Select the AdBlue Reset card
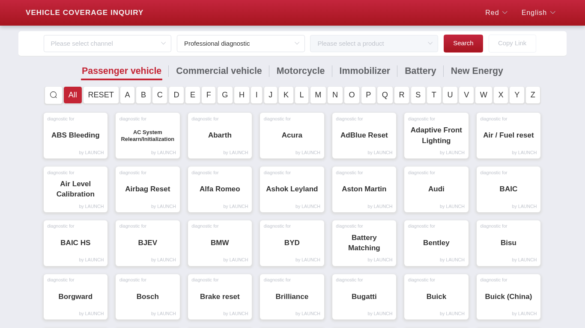585x328 pixels. tap(364, 135)
